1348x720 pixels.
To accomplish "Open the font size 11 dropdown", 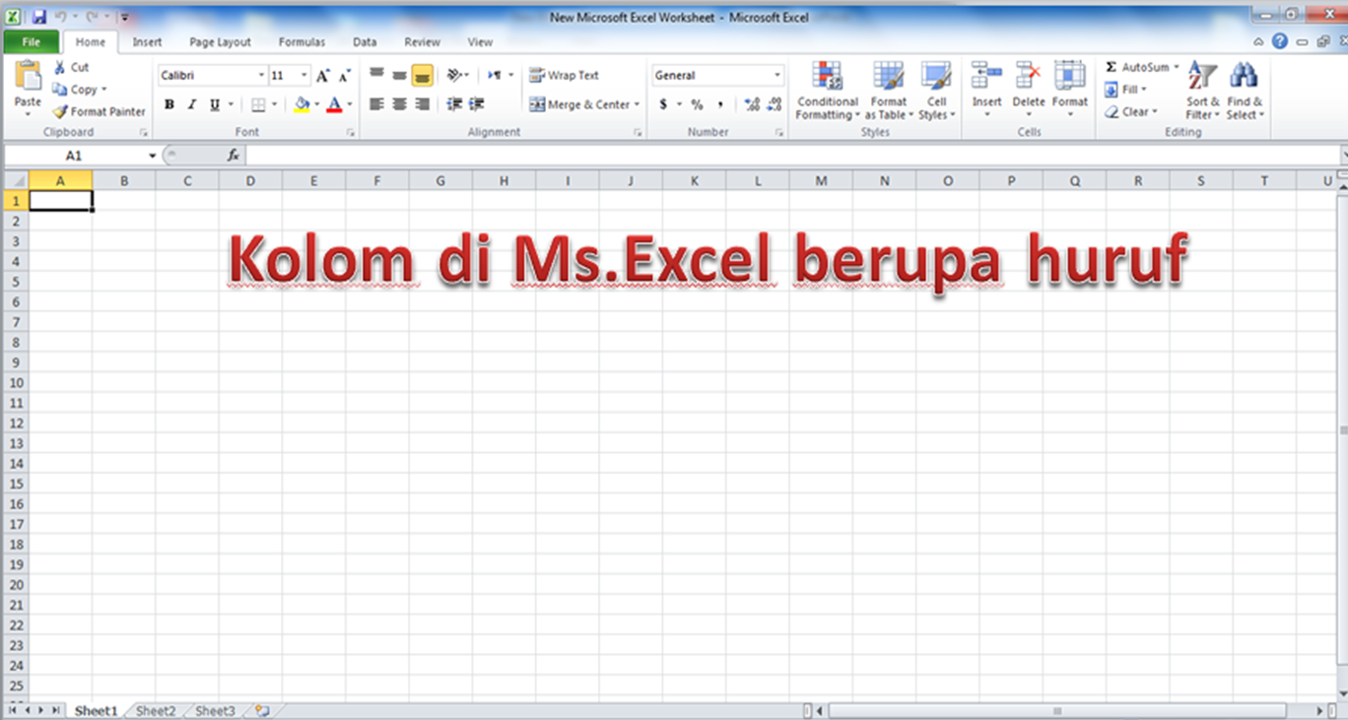I will click(x=304, y=76).
